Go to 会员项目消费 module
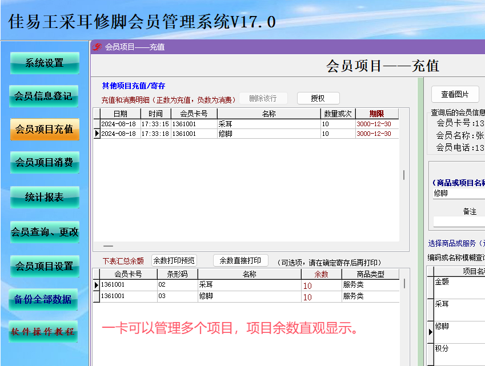The width and height of the screenshot is (485, 366). pos(45,162)
